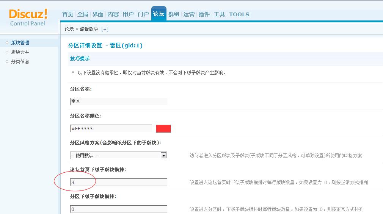383x214 pixels.
Task: Click the 分区详细设置 - 雷区(gid:1) title
Action: [x=105, y=45]
